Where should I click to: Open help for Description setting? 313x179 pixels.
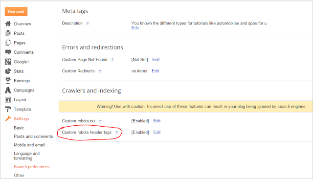point(88,23)
